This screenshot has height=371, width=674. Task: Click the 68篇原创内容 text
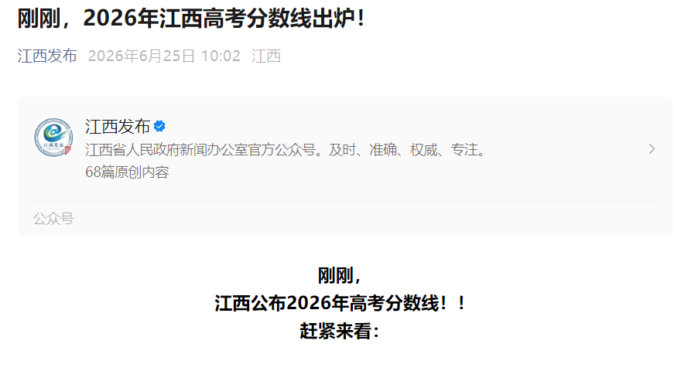pyautogui.click(x=127, y=172)
